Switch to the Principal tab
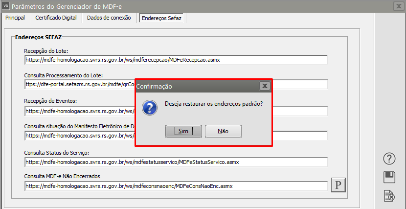This screenshot has height=209, width=406. tap(15, 18)
